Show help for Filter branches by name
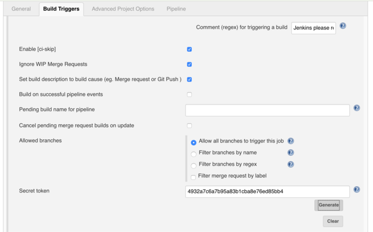The width and height of the screenshot is (373, 232). pos(291,153)
